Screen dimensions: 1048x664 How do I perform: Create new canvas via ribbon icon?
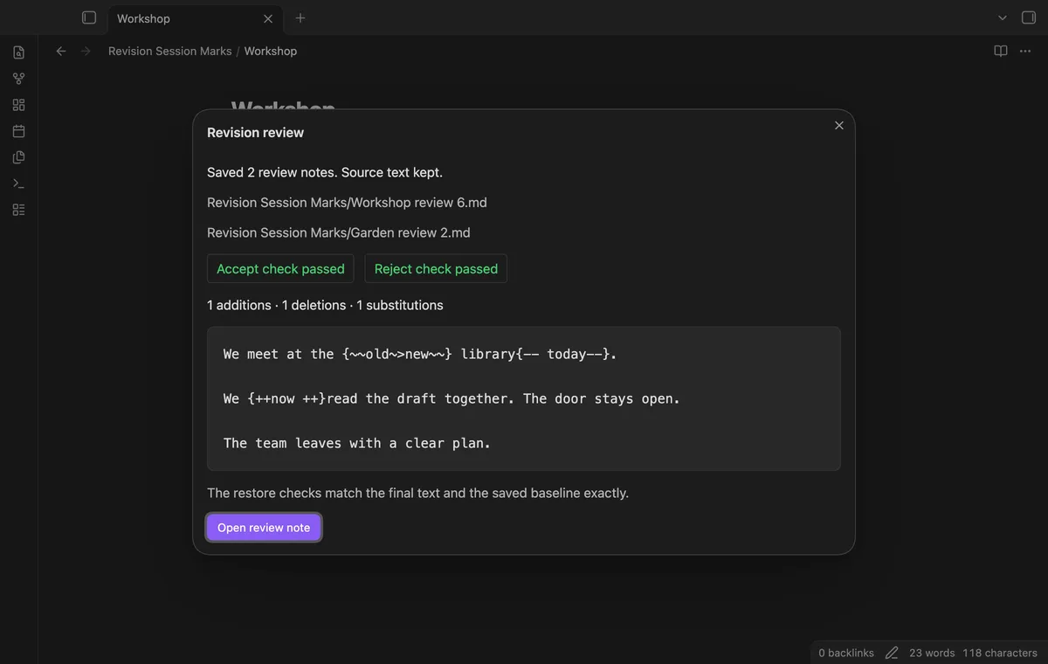18,105
